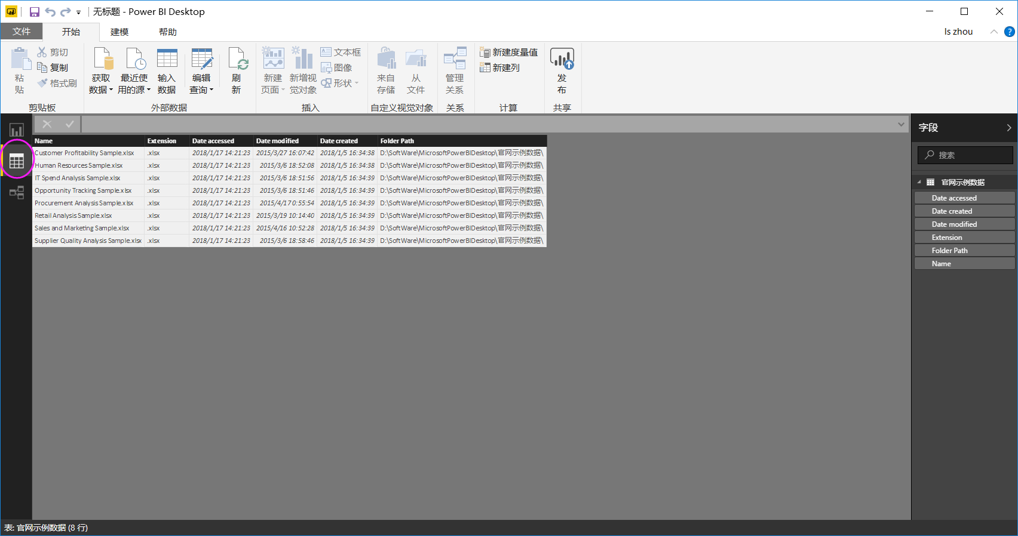Collapse the Fields (字段) pane arrow

pos(1009,128)
